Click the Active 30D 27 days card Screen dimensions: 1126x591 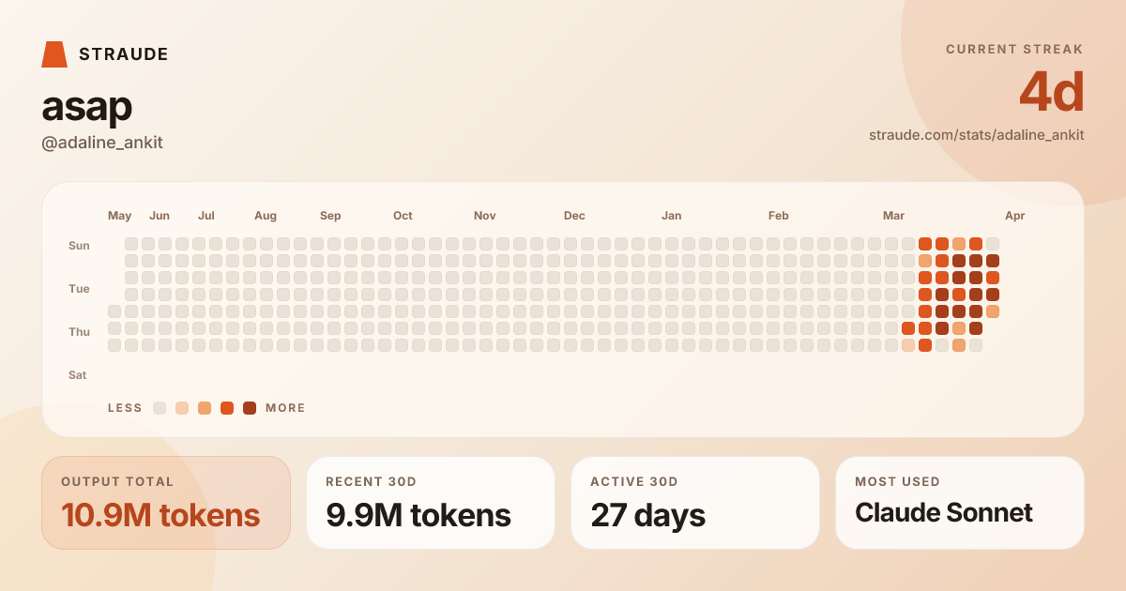click(695, 503)
